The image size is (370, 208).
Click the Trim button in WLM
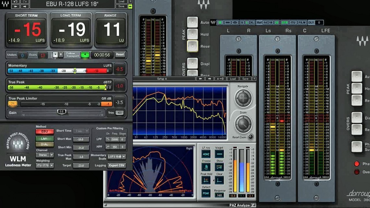119,113
